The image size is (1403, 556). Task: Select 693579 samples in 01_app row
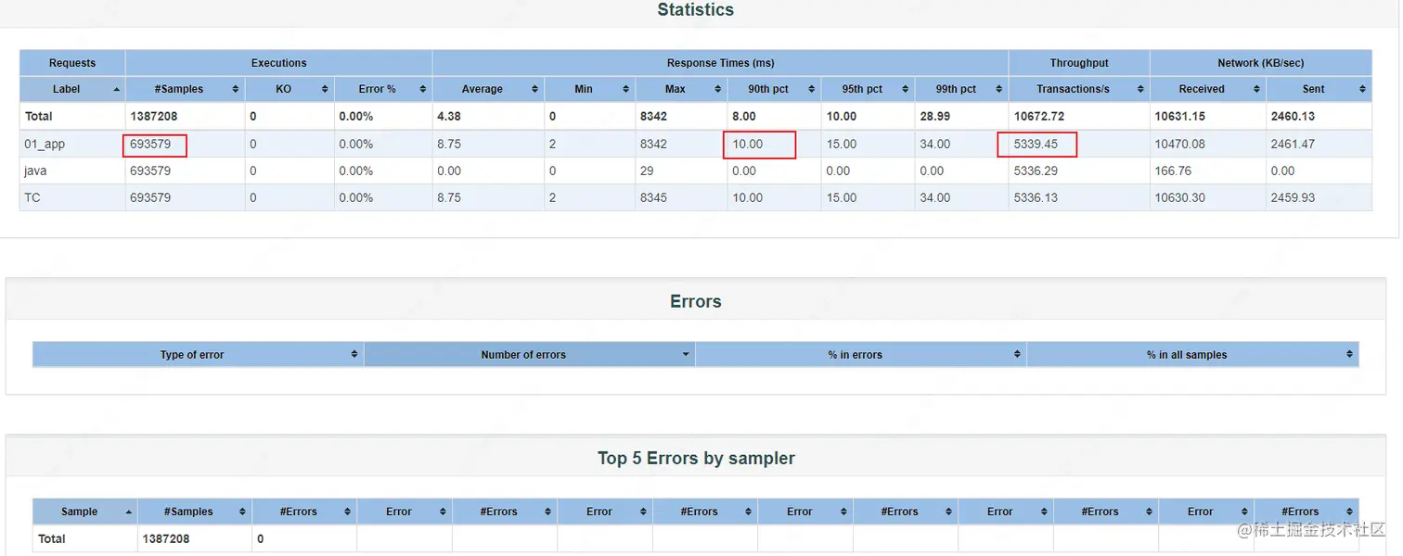(150, 145)
